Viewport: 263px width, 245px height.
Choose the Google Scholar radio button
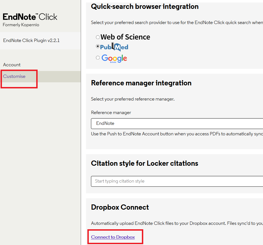click(x=98, y=58)
